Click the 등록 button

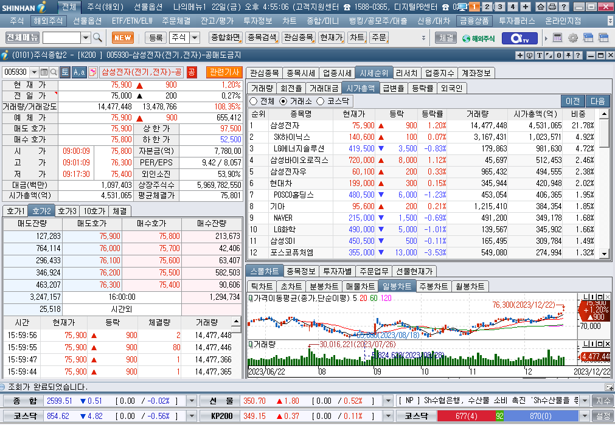(156, 38)
